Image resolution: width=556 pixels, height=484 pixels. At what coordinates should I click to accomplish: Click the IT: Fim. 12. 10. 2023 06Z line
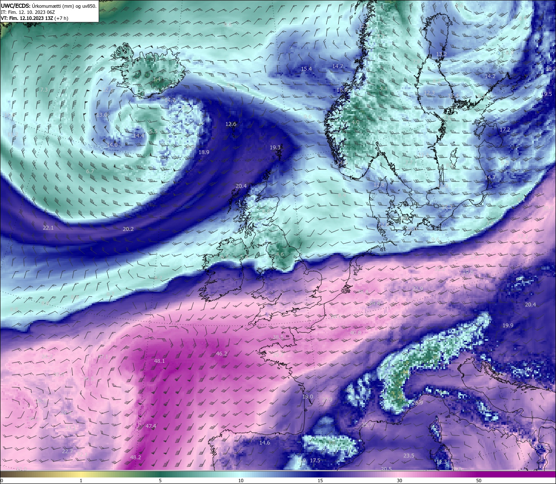pyautogui.click(x=28, y=12)
